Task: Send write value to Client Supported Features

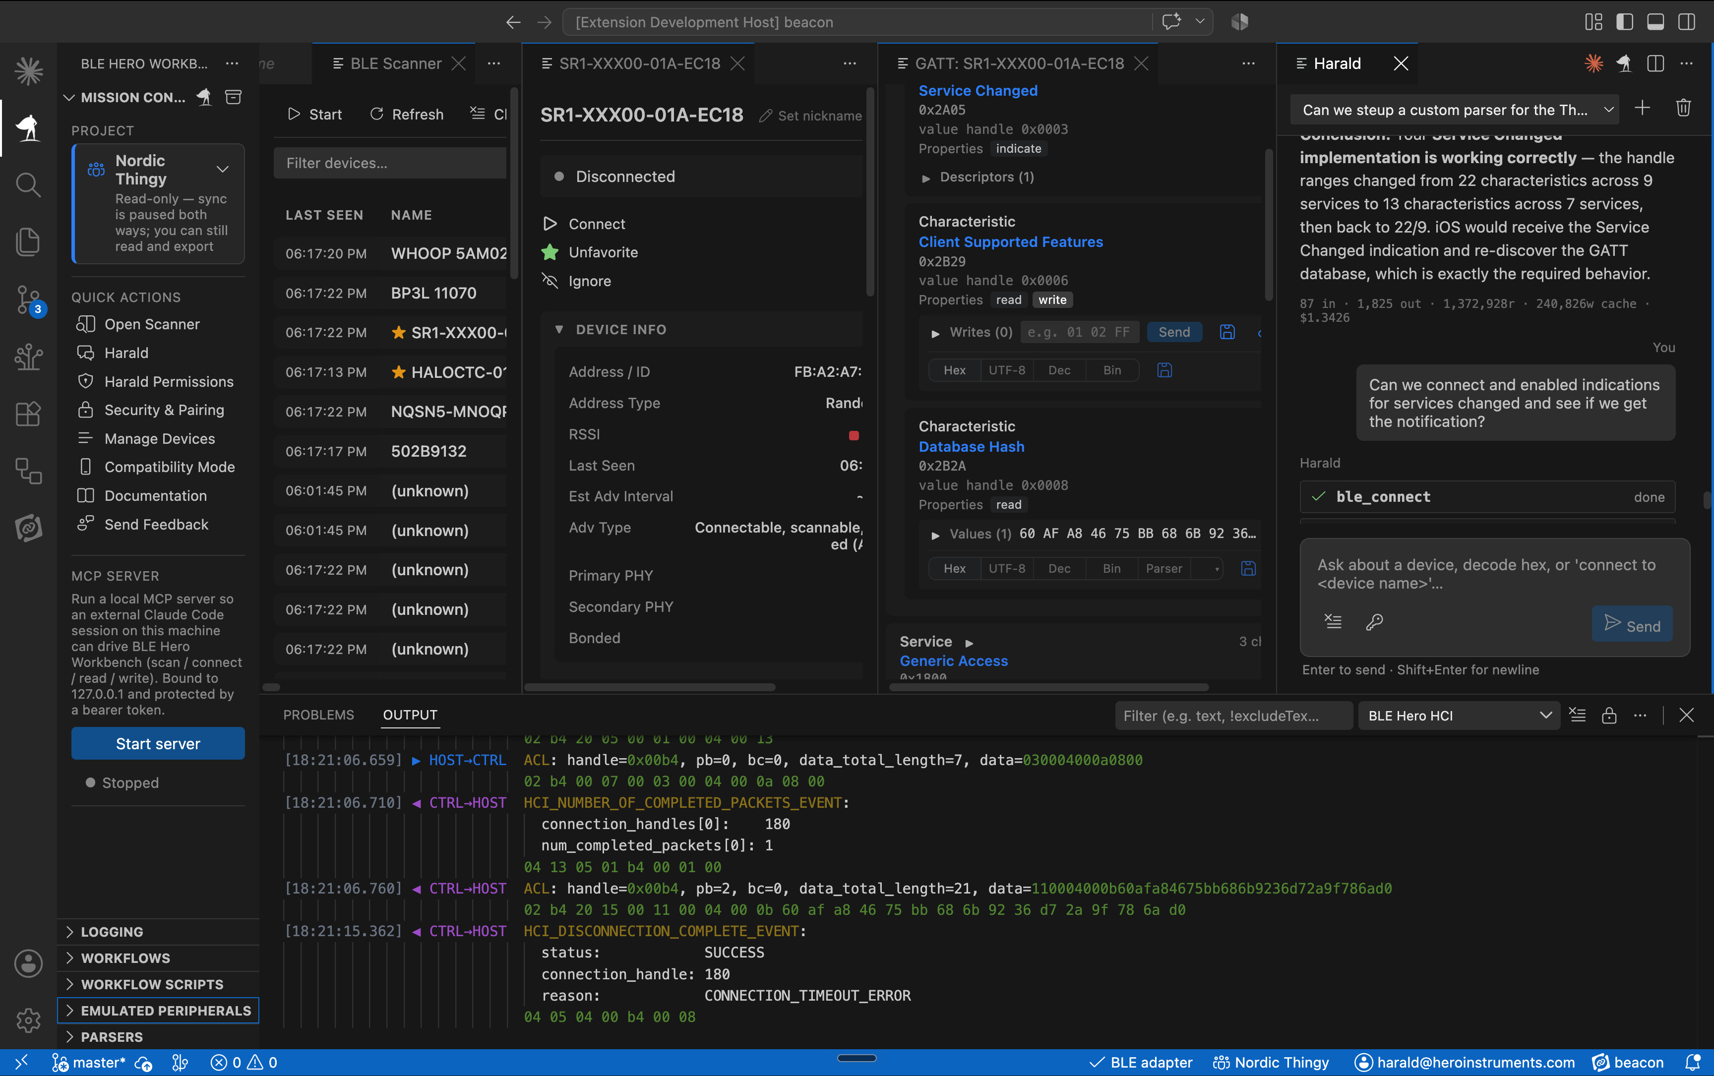Action: 1174,332
